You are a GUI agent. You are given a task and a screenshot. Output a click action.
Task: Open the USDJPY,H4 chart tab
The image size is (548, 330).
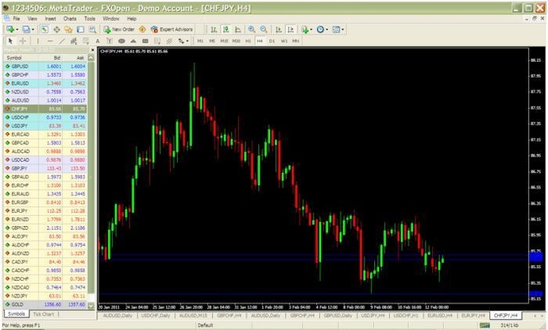tap(373, 316)
